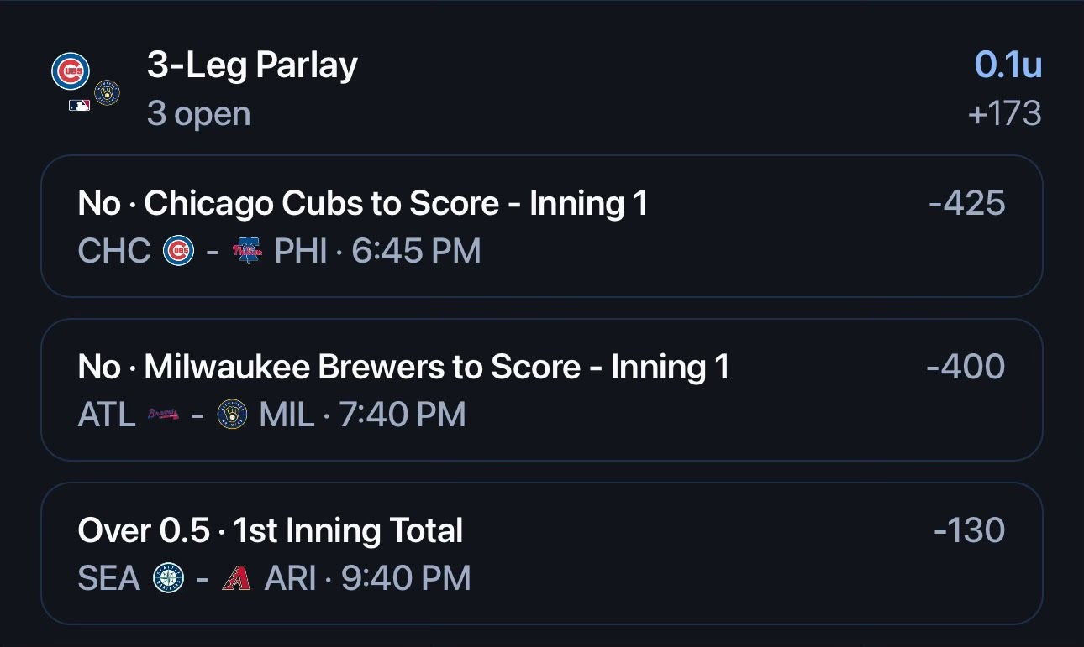1084x647 pixels.
Task: Click the Brewers logo in parlay header
Action: (107, 92)
